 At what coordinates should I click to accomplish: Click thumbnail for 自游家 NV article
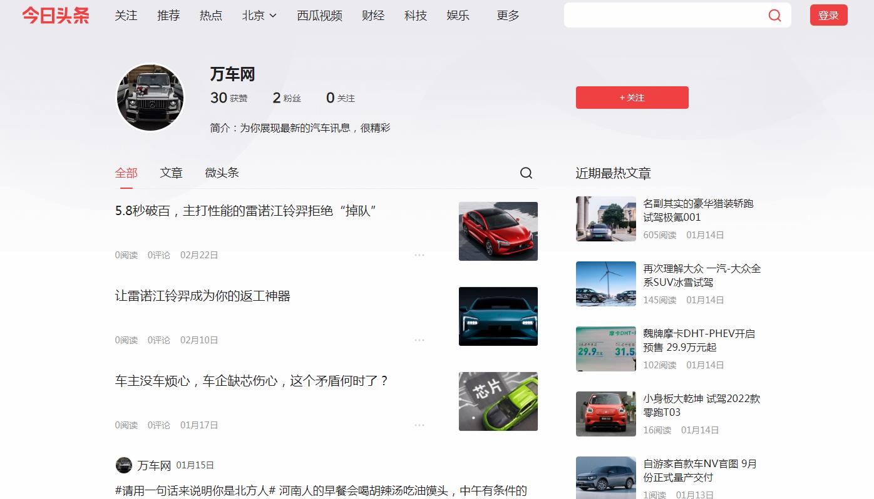(606, 478)
